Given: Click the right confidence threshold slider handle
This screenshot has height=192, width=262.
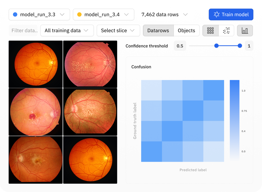Looking at the screenshot, I should tap(240, 46).
